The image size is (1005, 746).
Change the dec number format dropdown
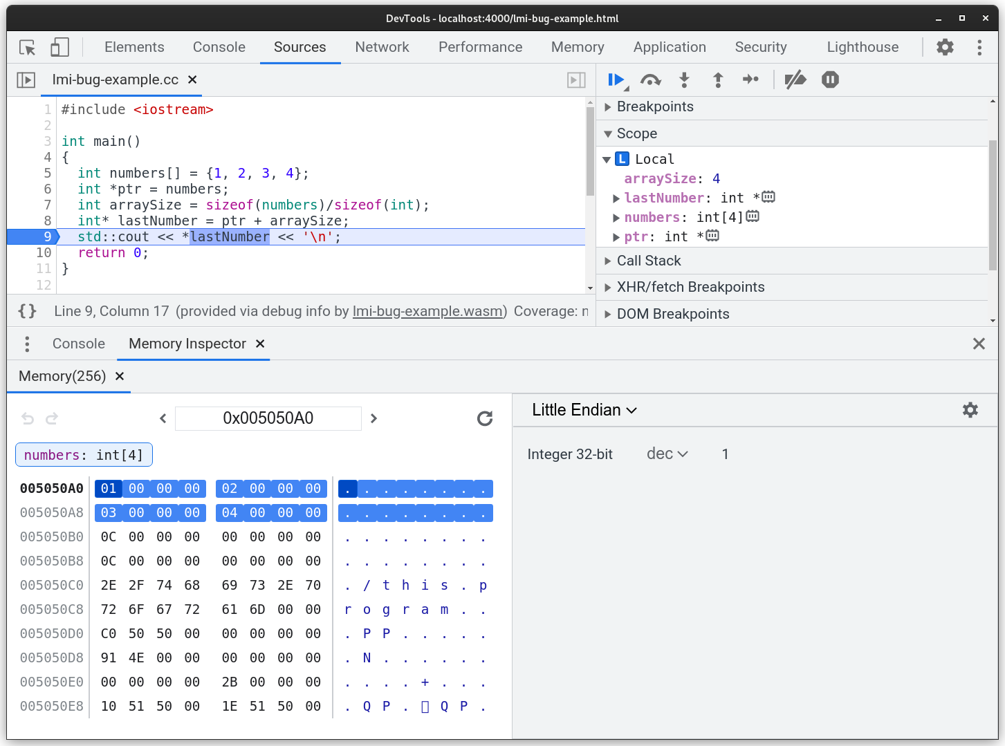666,454
